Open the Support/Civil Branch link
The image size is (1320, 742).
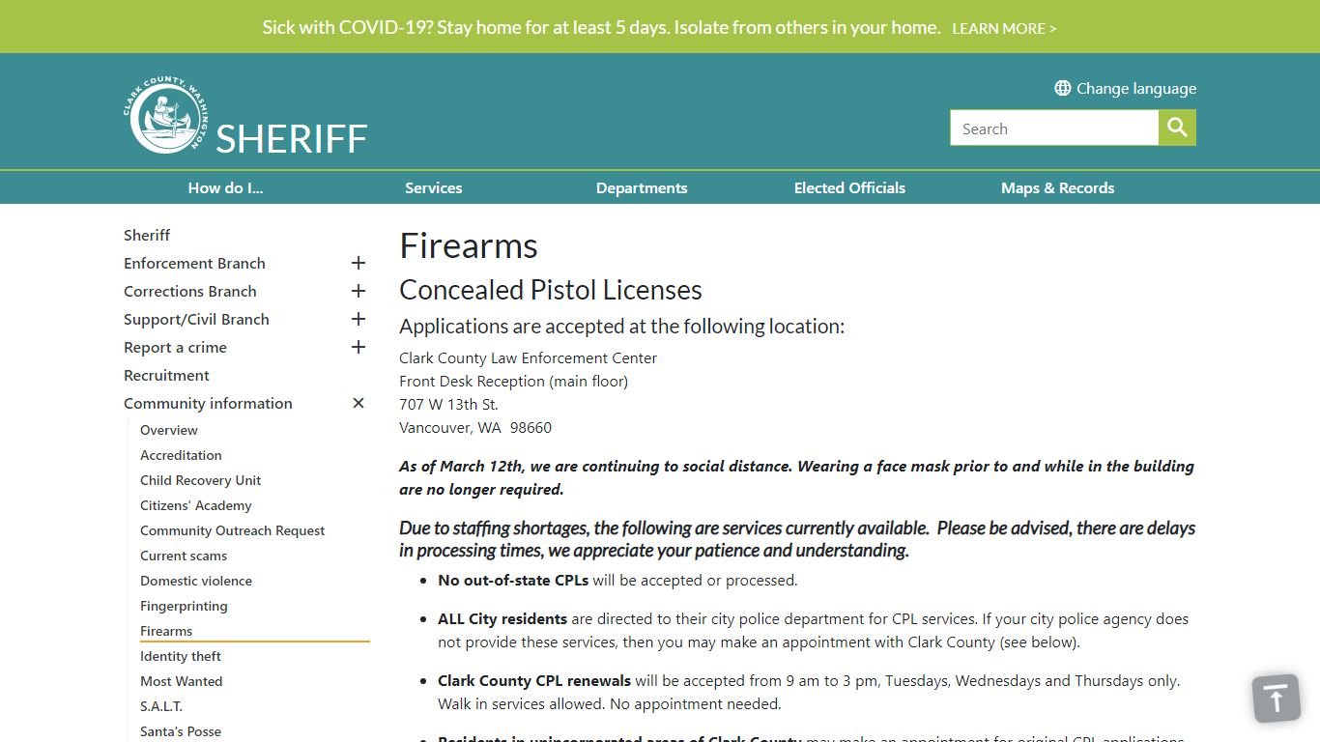click(x=196, y=319)
